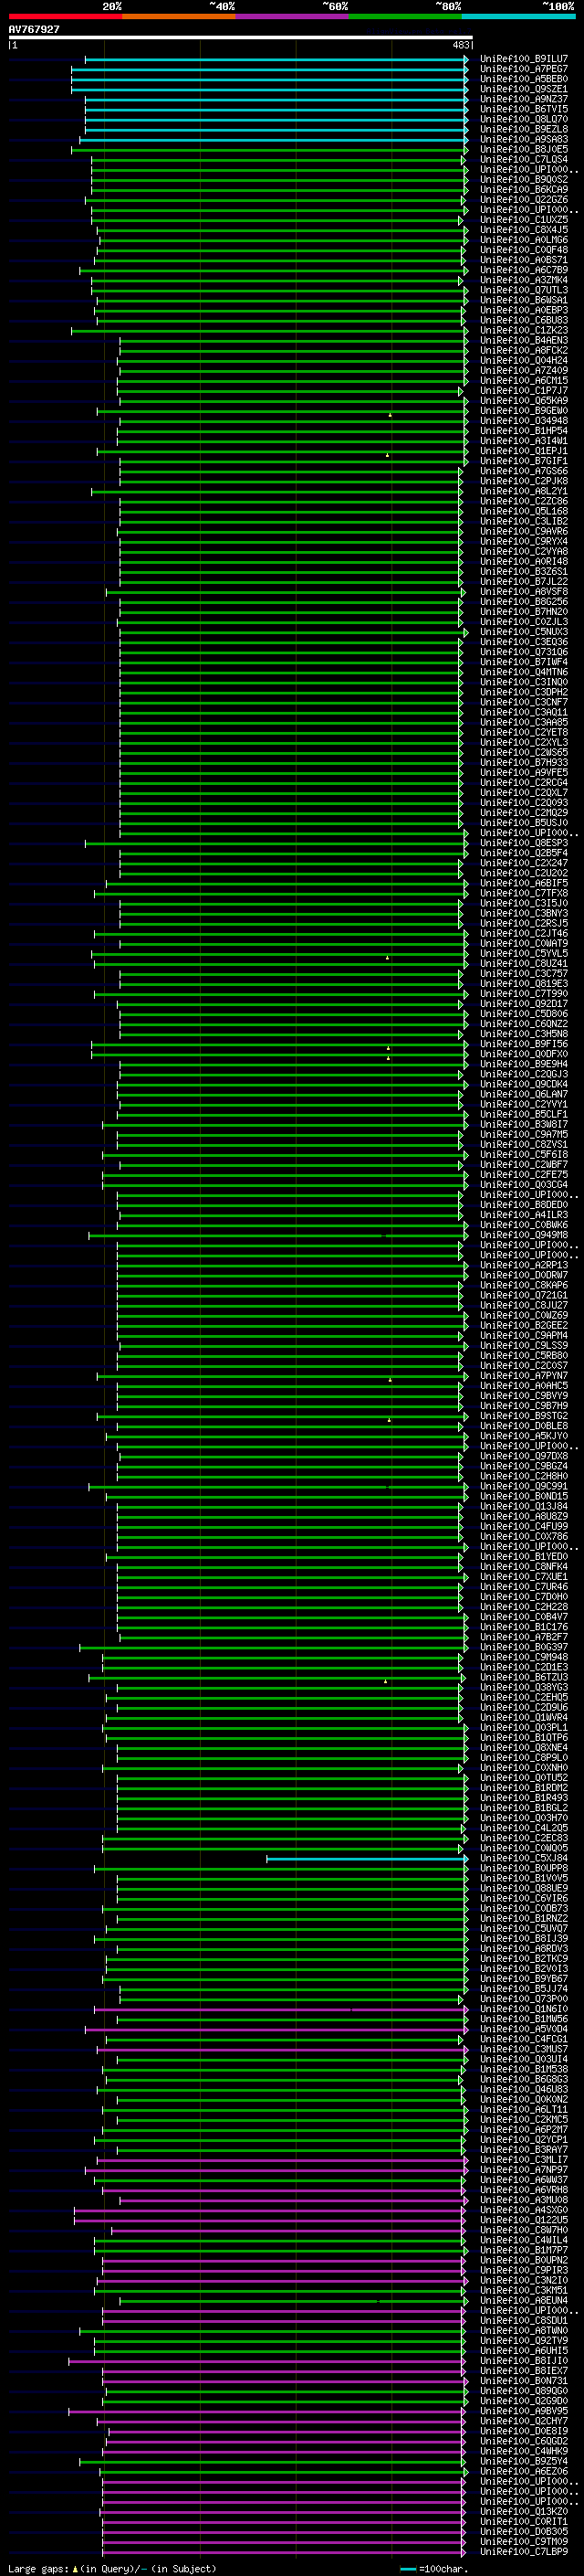Click the short cyan alignment bar for C5XJ84
584x2576 pixels.
click(367, 1859)
